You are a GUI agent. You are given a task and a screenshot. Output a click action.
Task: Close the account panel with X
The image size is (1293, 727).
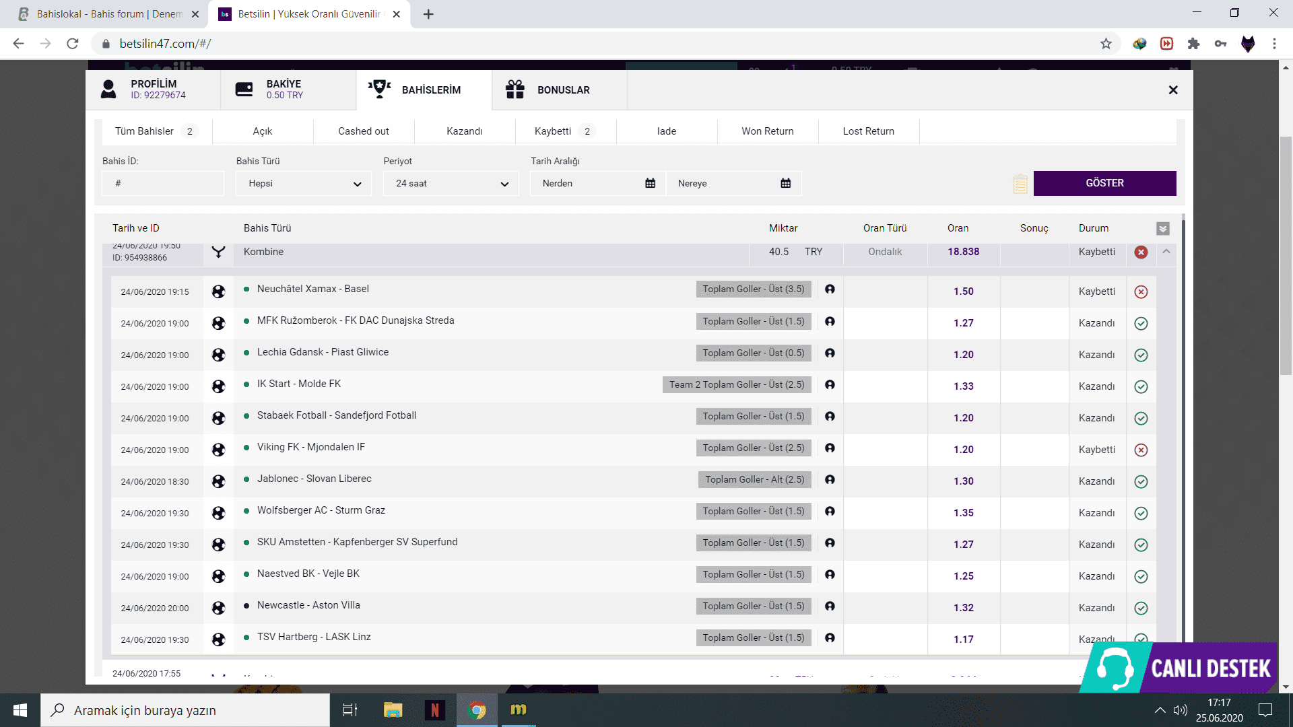pyautogui.click(x=1173, y=90)
